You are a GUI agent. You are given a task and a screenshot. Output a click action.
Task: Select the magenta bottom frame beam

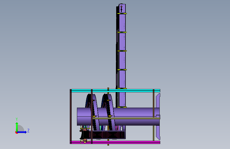(115, 142)
